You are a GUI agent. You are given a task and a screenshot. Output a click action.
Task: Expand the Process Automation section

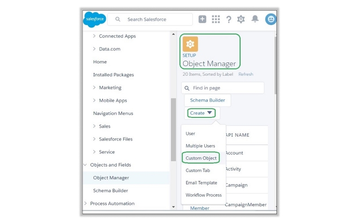point(85,203)
